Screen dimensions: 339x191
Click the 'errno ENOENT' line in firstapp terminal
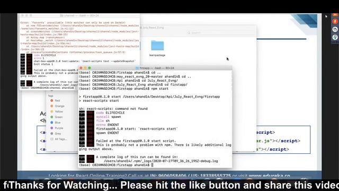(108, 125)
